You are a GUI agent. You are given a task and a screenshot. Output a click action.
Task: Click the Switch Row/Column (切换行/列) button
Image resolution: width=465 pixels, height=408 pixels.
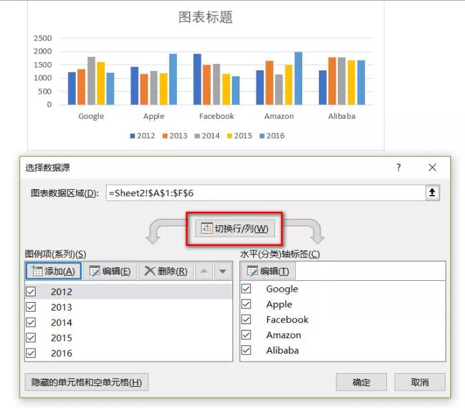click(x=235, y=229)
